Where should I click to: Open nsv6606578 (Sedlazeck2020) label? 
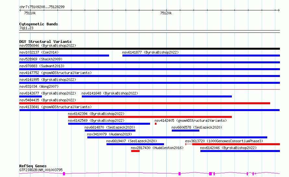197,127
